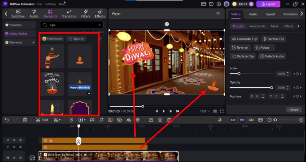Hide the main video track with eye icon

[14, 158]
